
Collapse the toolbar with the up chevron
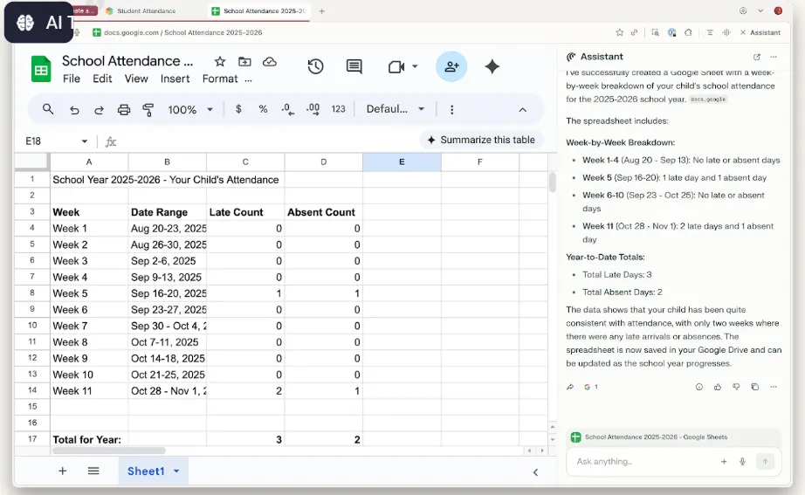point(523,110)
